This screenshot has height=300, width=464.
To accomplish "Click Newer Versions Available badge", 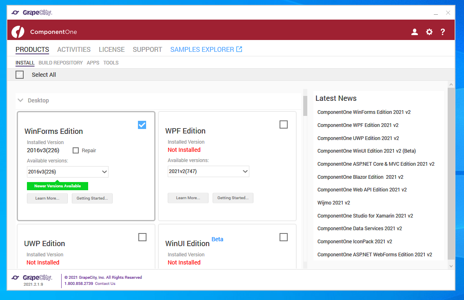I will [x=58, y=186].
